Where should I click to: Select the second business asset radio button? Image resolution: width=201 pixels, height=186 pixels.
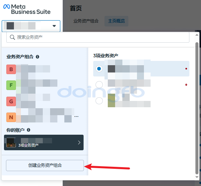point(99,85)
